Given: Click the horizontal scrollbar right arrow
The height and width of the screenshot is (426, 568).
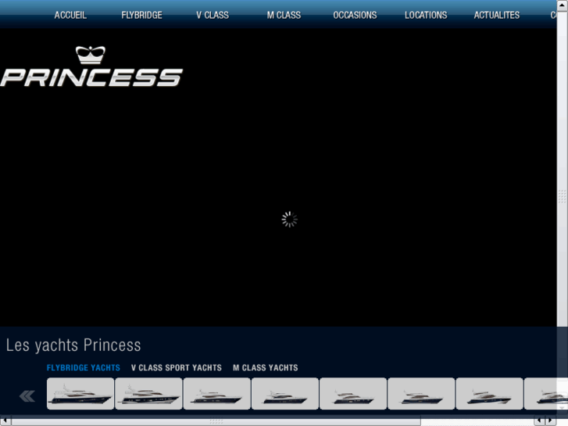Looking at the screenshot, I should pos(551,421).
